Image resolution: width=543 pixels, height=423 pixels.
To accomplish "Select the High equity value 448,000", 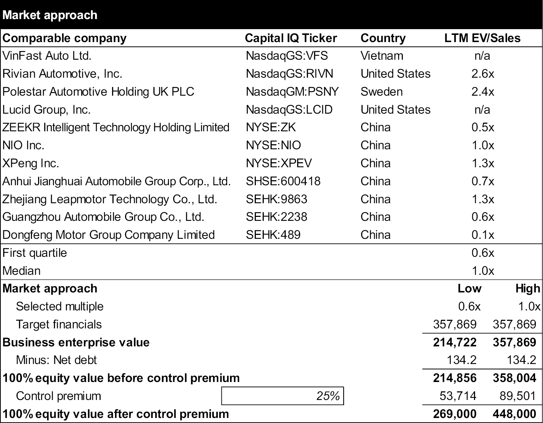I will [514, 414].
